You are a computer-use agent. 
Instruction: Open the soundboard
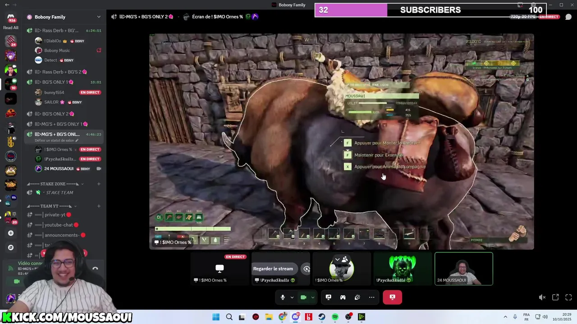(357, 297)
